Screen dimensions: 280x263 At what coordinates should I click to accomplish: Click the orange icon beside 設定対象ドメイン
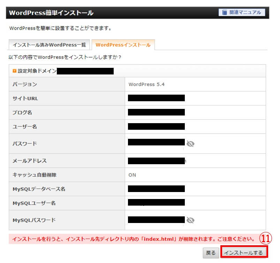14,71
